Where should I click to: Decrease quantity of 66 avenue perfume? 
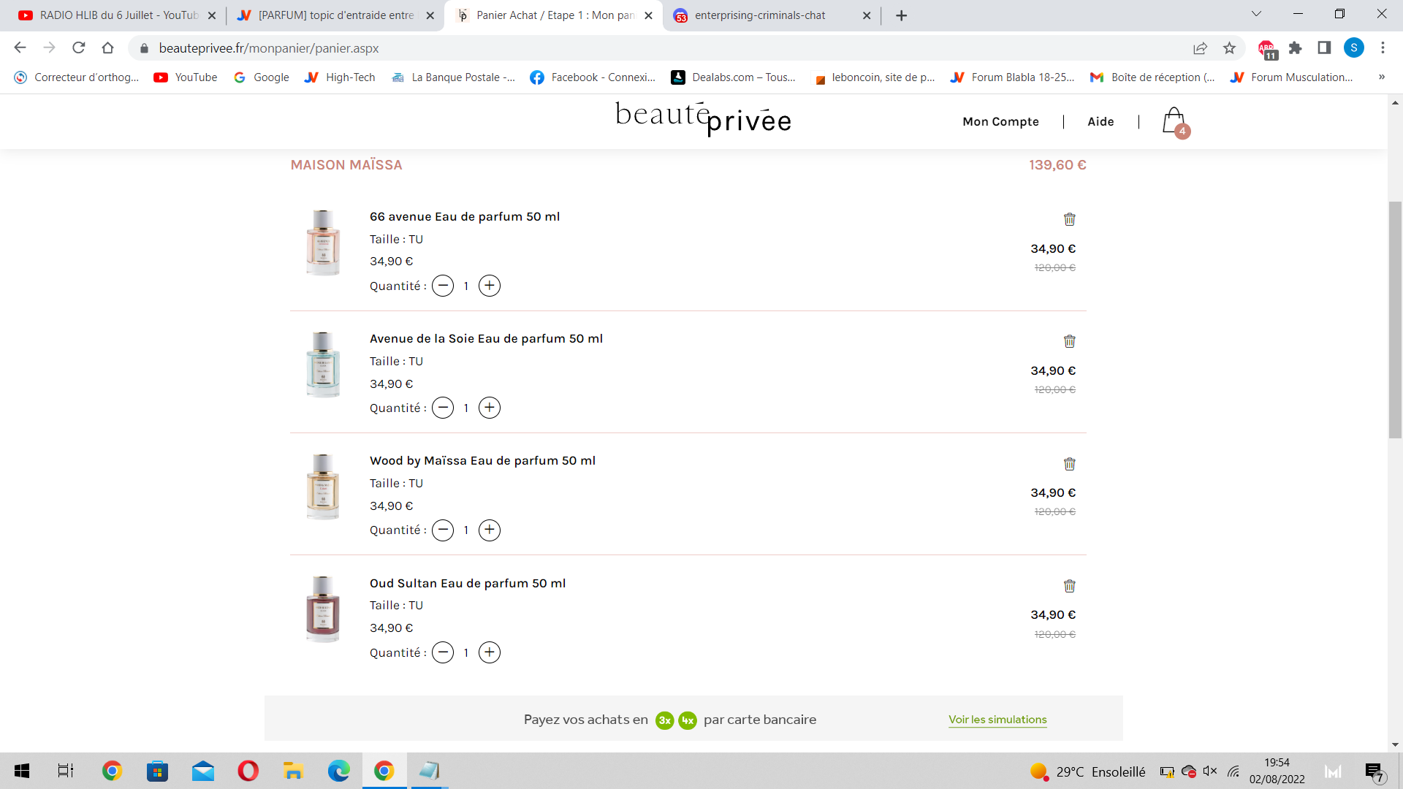coord(443,286)
